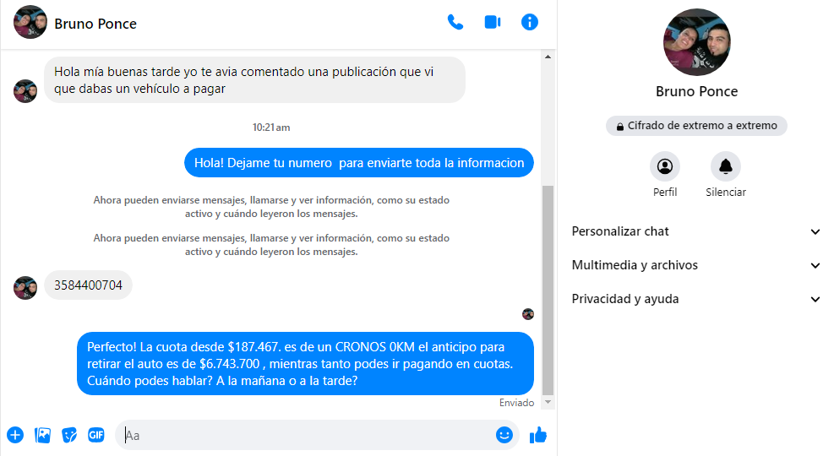Open the emoji picker
This screenshot has width=834, height=456.
(x=504, y=435)
